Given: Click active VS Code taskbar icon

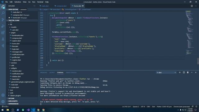Looking at the screenshot, I should tap(33, 110).
